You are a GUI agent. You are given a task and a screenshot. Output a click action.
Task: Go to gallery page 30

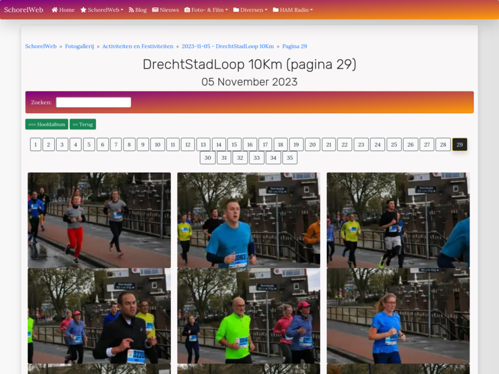[x=208, y=158]
